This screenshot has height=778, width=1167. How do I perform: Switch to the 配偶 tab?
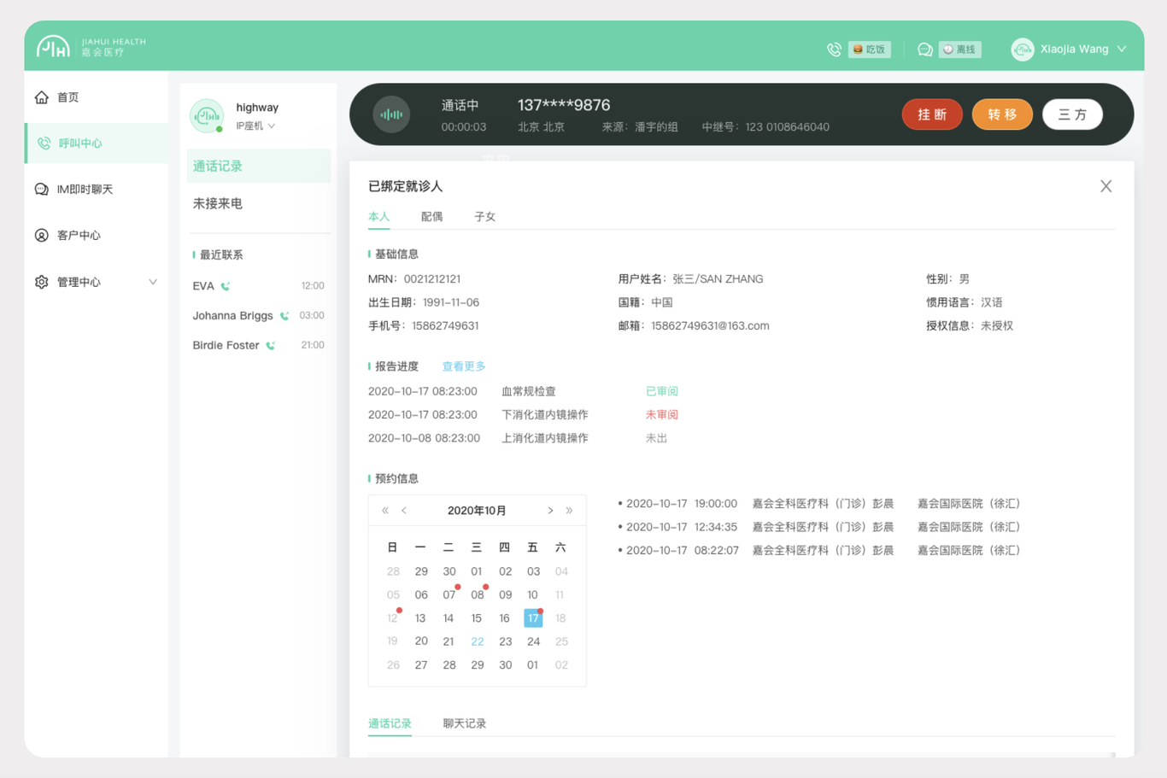click(x=431, y=217)
